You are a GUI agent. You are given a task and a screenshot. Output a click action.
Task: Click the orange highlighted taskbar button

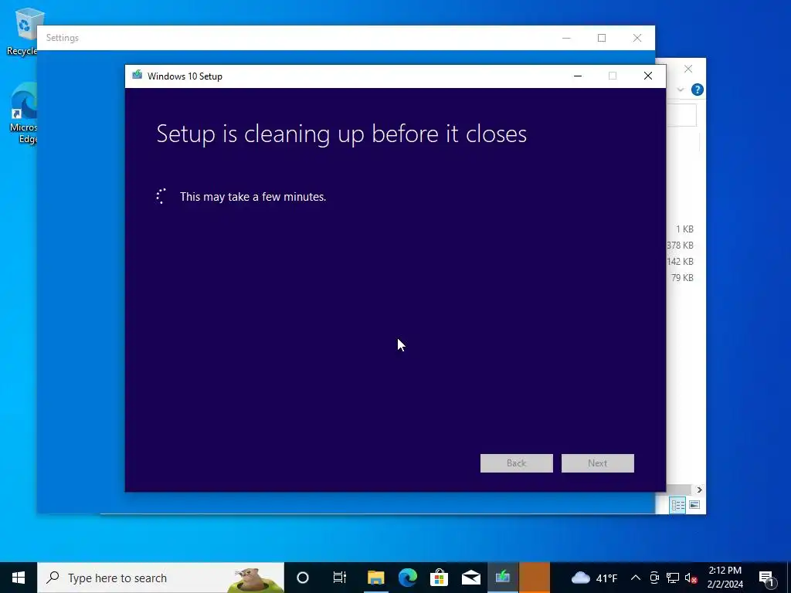535,578
